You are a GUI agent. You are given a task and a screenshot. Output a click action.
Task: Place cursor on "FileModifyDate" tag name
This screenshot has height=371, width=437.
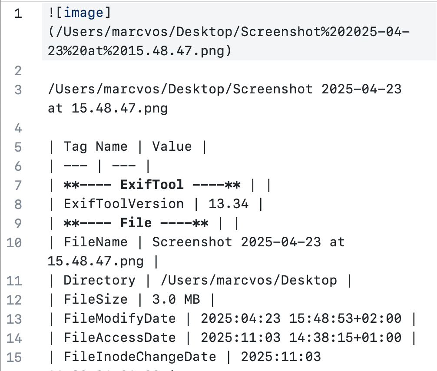[120, 319]
